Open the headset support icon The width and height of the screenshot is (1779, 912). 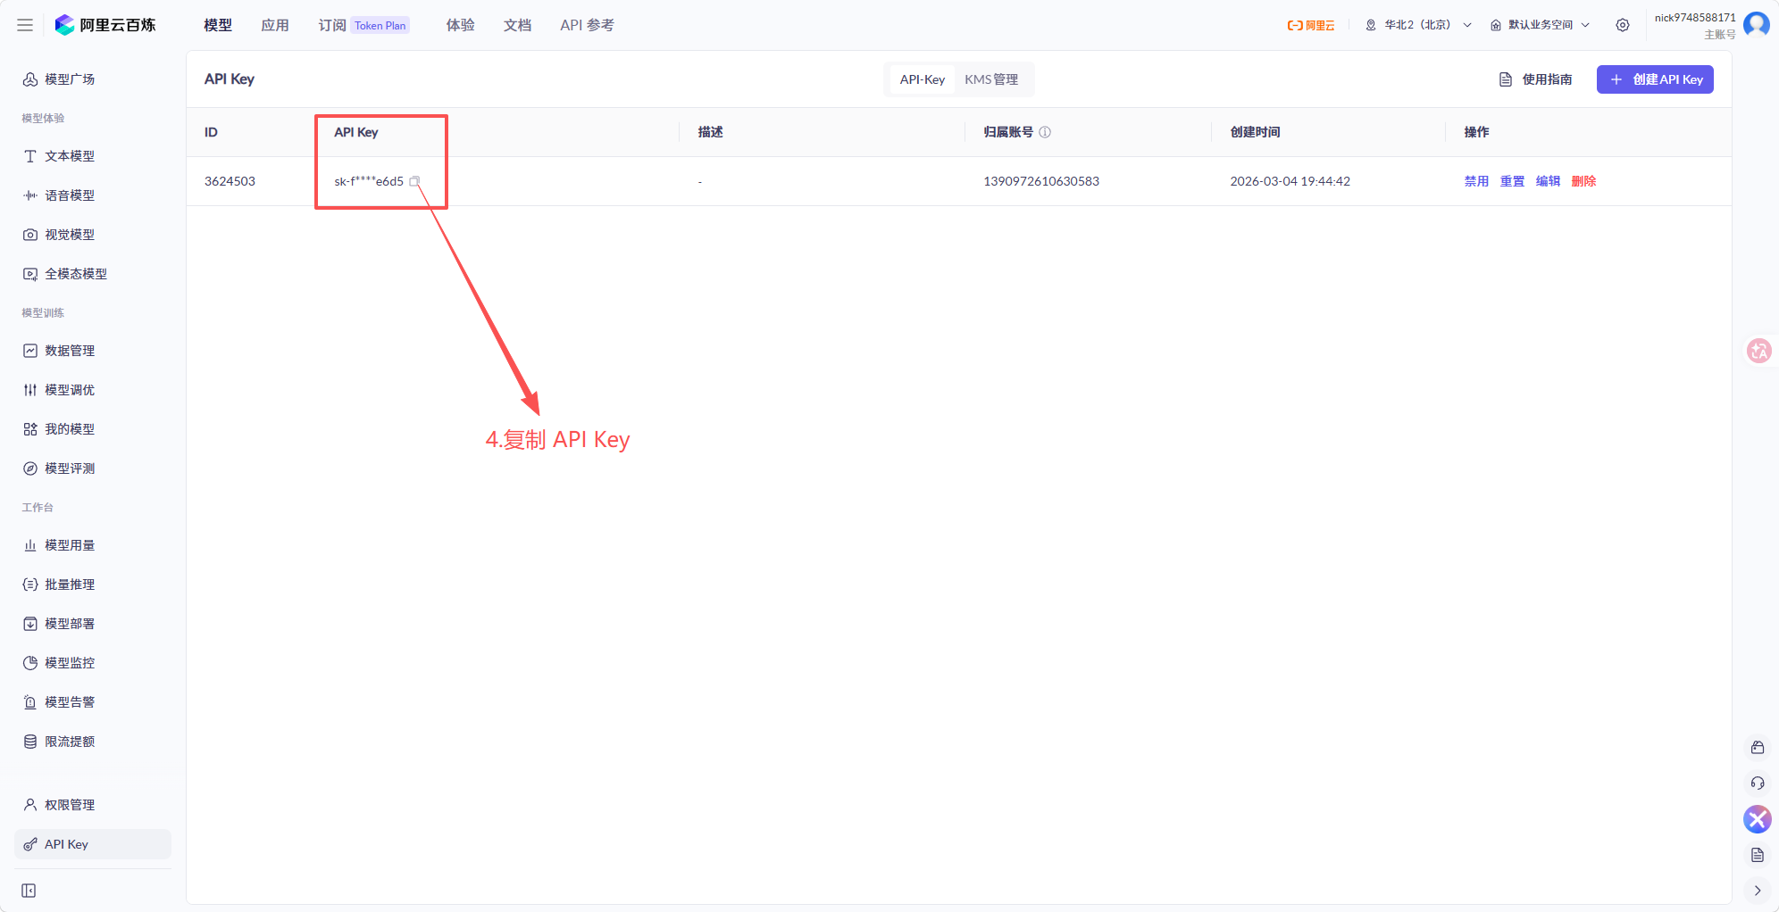(1758, 783)
